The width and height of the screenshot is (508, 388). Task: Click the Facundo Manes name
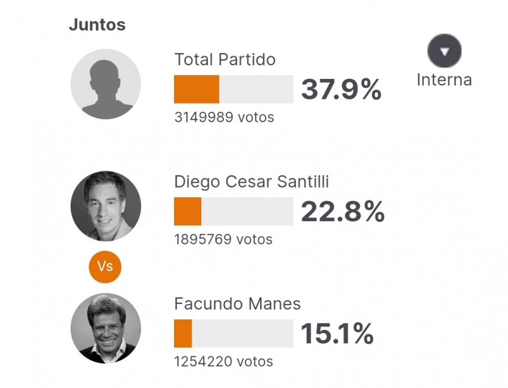pos(237,304)
